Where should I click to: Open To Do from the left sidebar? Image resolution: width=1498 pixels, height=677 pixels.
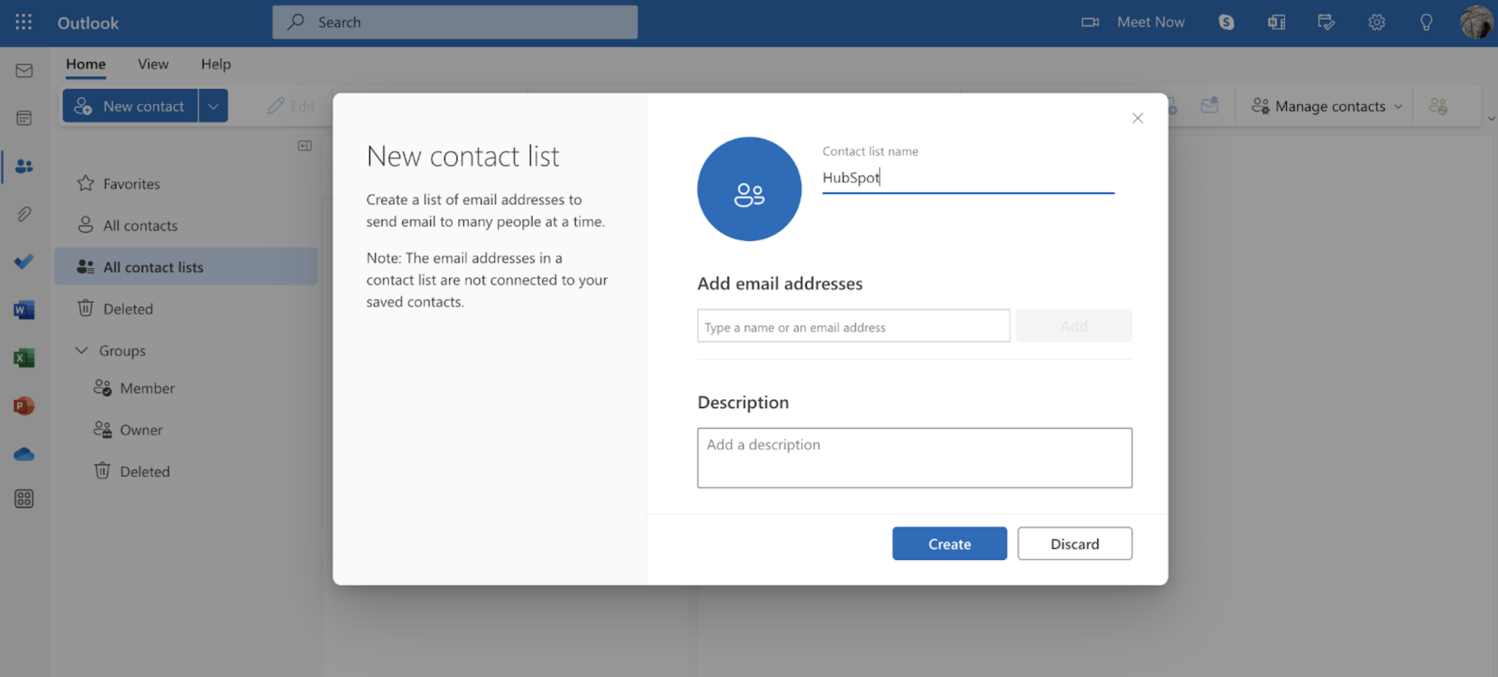[24, 261]
